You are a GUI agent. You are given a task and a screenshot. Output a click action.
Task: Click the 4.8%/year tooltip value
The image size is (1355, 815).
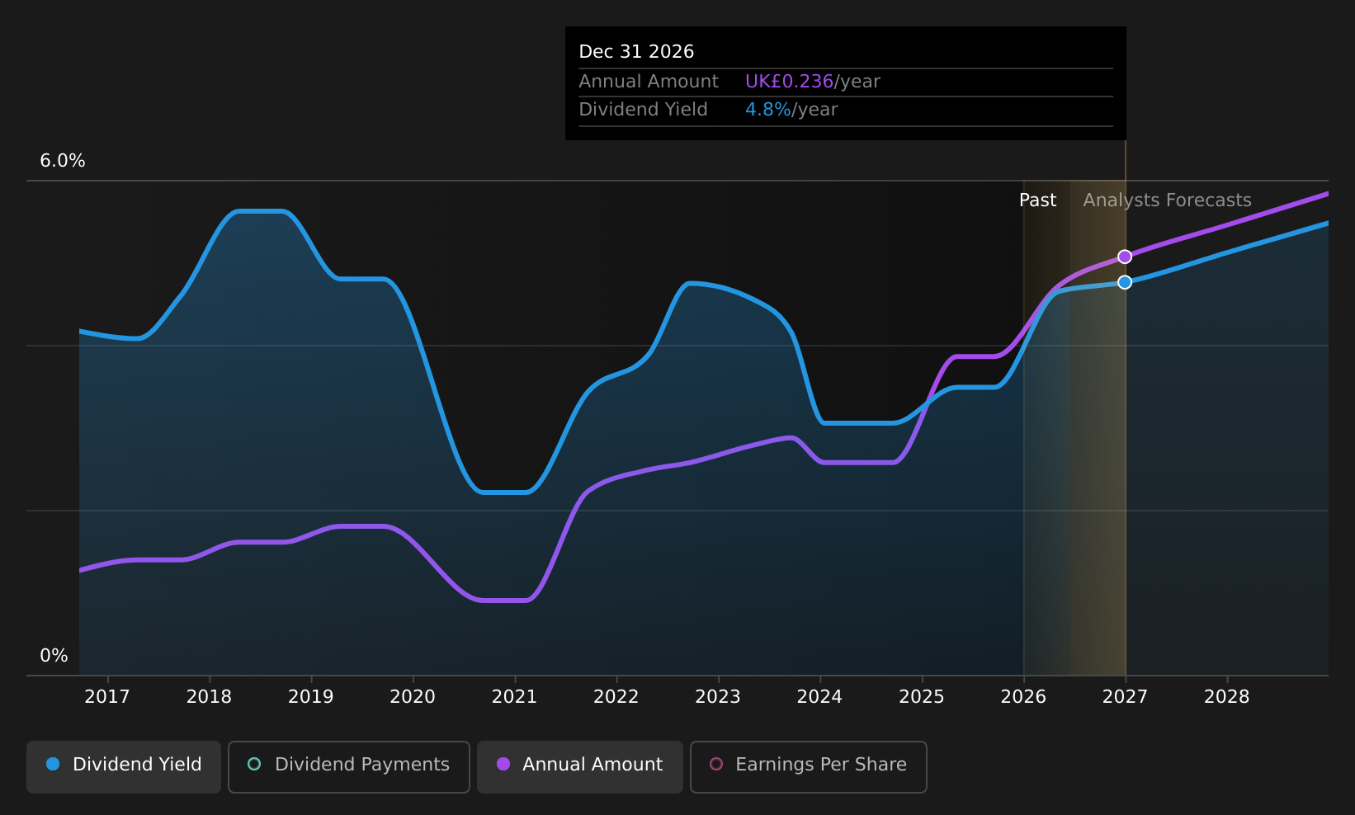791,110
